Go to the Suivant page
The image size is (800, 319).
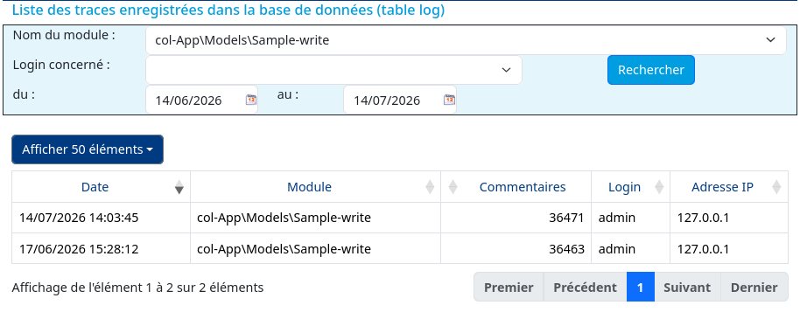click(687, 287)
